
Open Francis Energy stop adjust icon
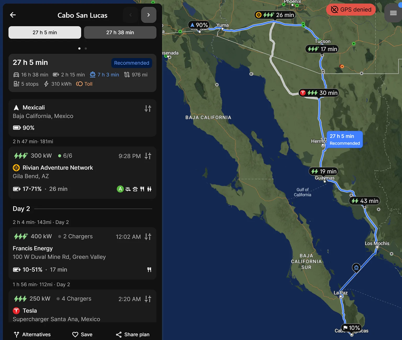(x=148, y=237)
